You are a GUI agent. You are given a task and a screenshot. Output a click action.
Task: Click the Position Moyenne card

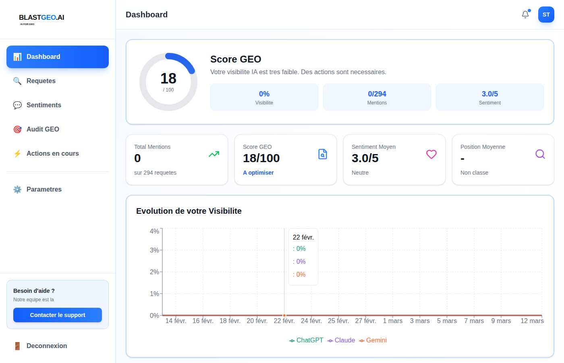503,160
